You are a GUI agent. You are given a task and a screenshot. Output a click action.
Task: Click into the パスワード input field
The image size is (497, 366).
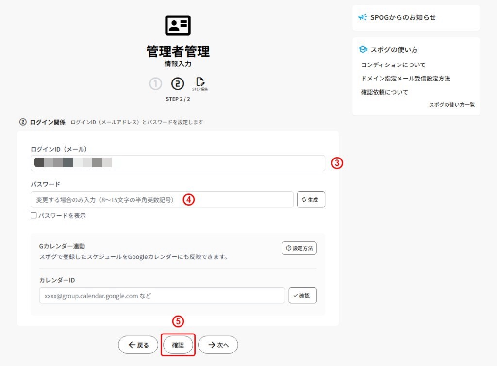pyautogui.click(x=162, y=199)
